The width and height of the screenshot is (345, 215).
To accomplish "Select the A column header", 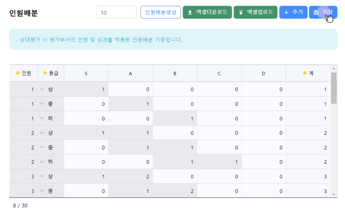I will [130, 73].
